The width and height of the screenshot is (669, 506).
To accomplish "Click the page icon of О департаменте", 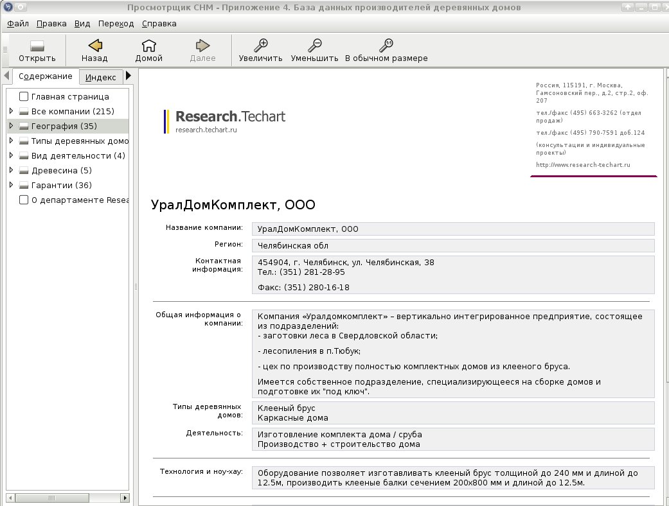I will point(24,200).
